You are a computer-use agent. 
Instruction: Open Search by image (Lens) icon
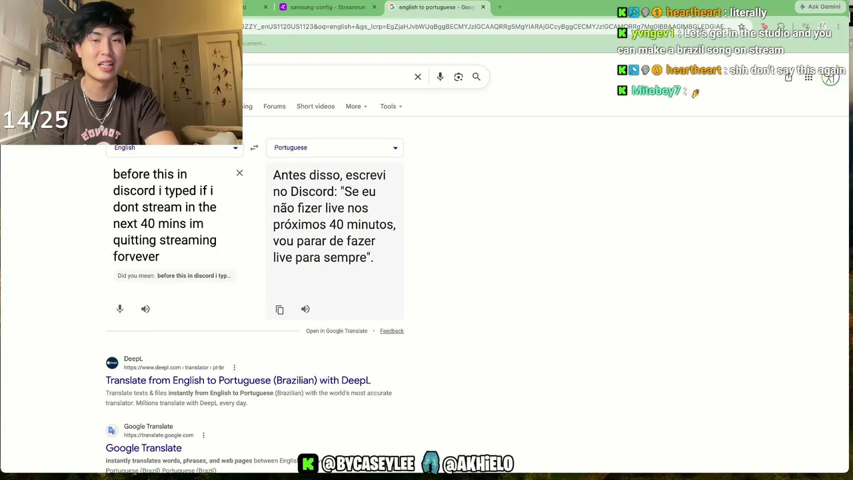click(x=458, y=77)
